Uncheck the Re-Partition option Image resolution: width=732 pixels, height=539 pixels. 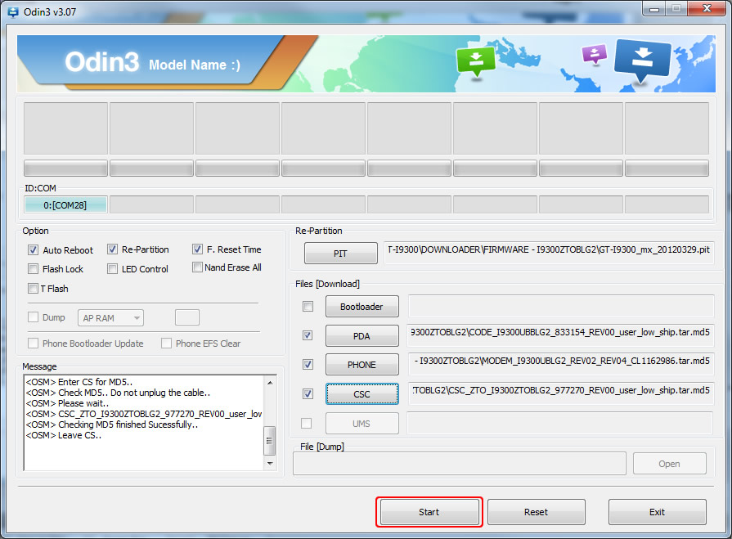[x=113, y=249]
